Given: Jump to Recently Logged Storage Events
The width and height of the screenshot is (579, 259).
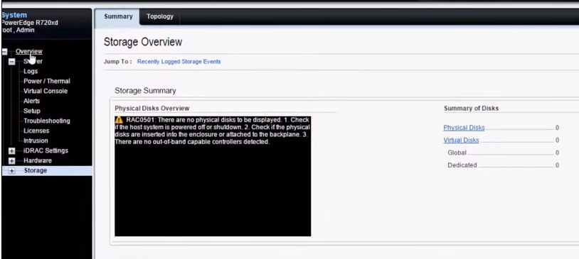Looking at the screenshot, I should tap(179, 62).
